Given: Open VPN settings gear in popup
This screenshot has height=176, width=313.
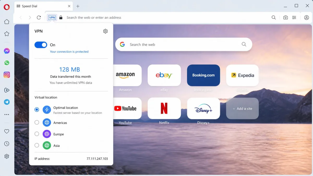Looking at the screenshot, I should tap(105, 31).
